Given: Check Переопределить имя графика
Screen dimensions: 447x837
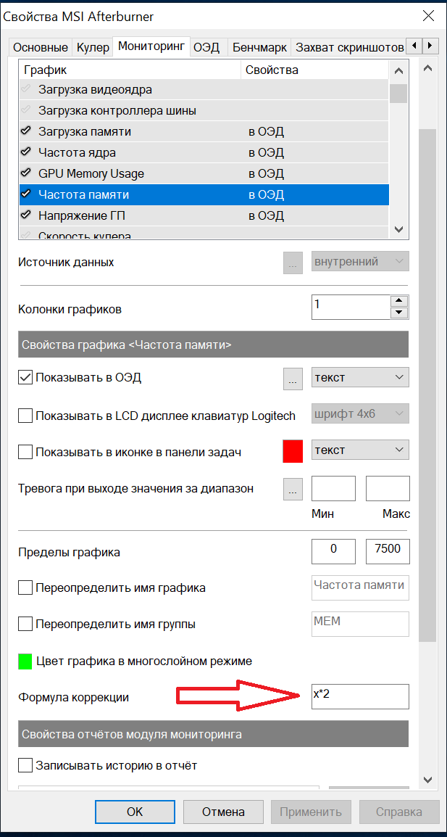Looking at the screenshot, I should pos(25,588).
